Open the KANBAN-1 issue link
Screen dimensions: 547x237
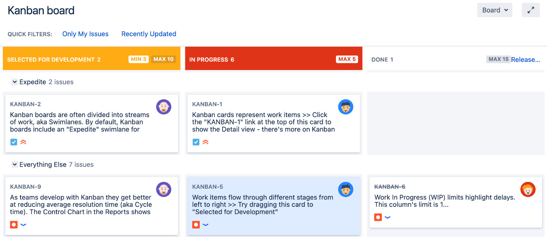pos(207,104)
